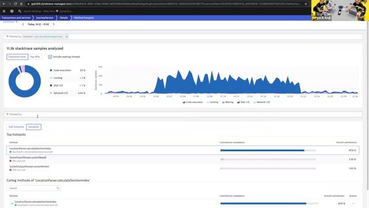Go back with the browser back arrow
This screenshot has width=369, height=208.
[x=4, y=4]
